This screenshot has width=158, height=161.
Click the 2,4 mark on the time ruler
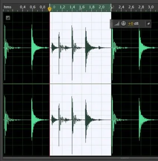pos(121,7)
